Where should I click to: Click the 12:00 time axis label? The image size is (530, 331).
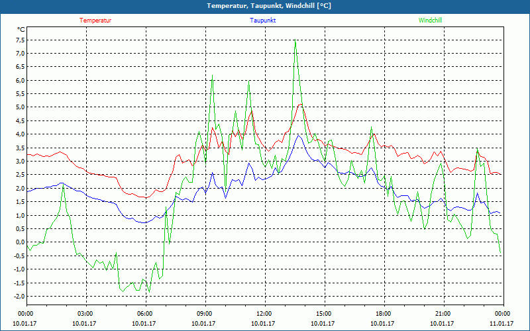pos(264,314)
